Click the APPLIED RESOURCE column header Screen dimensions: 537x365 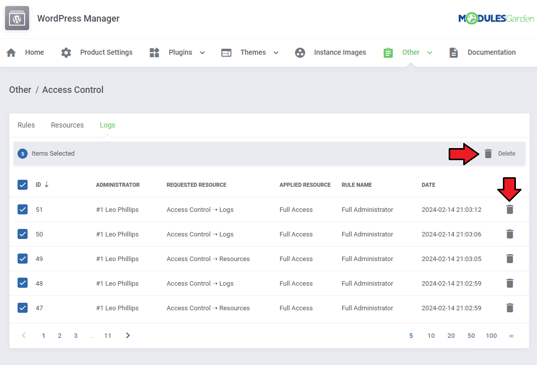point(305,185)
